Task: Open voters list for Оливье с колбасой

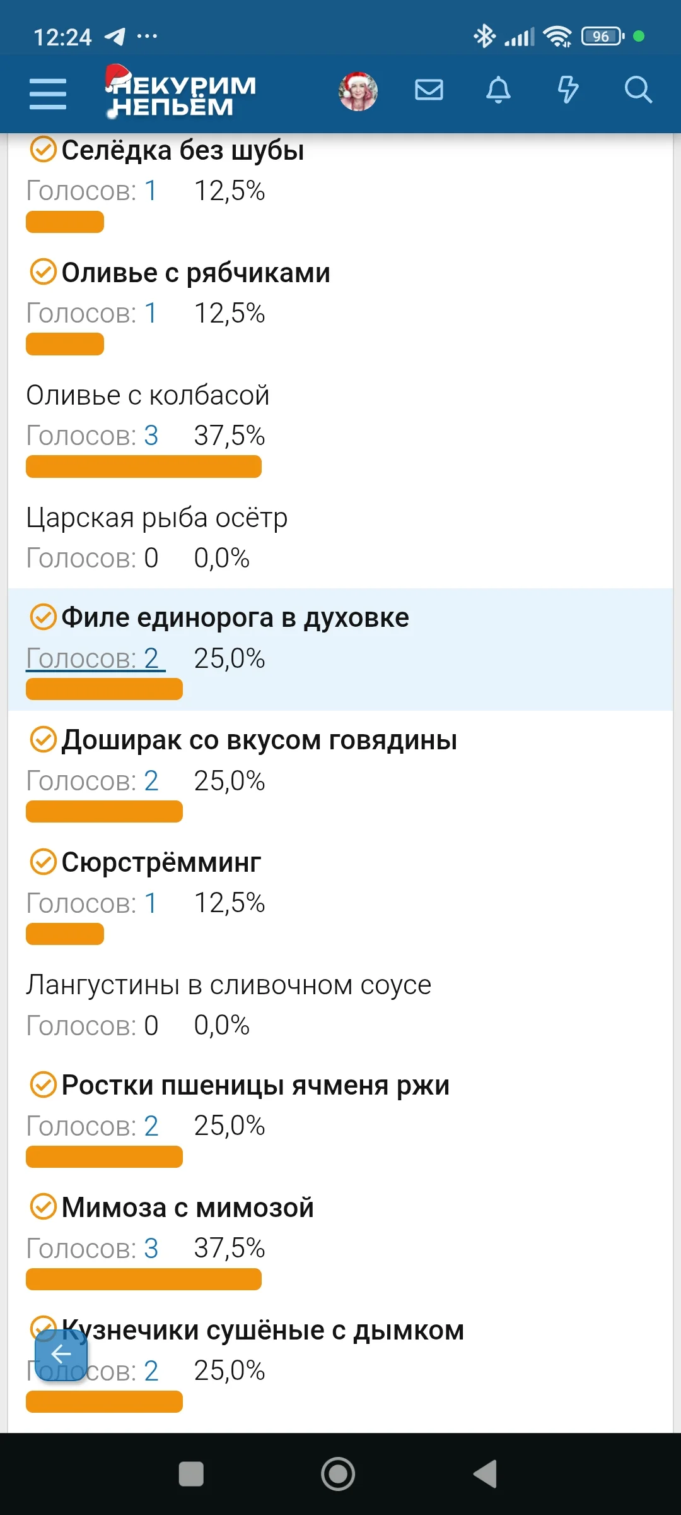Action: (93, 436)
